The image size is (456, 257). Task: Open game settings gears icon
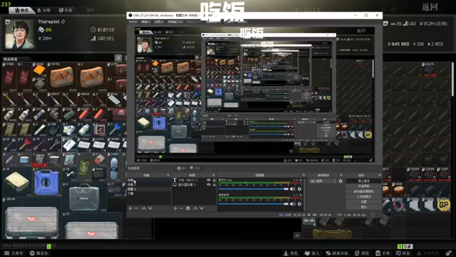coord(449,253)
